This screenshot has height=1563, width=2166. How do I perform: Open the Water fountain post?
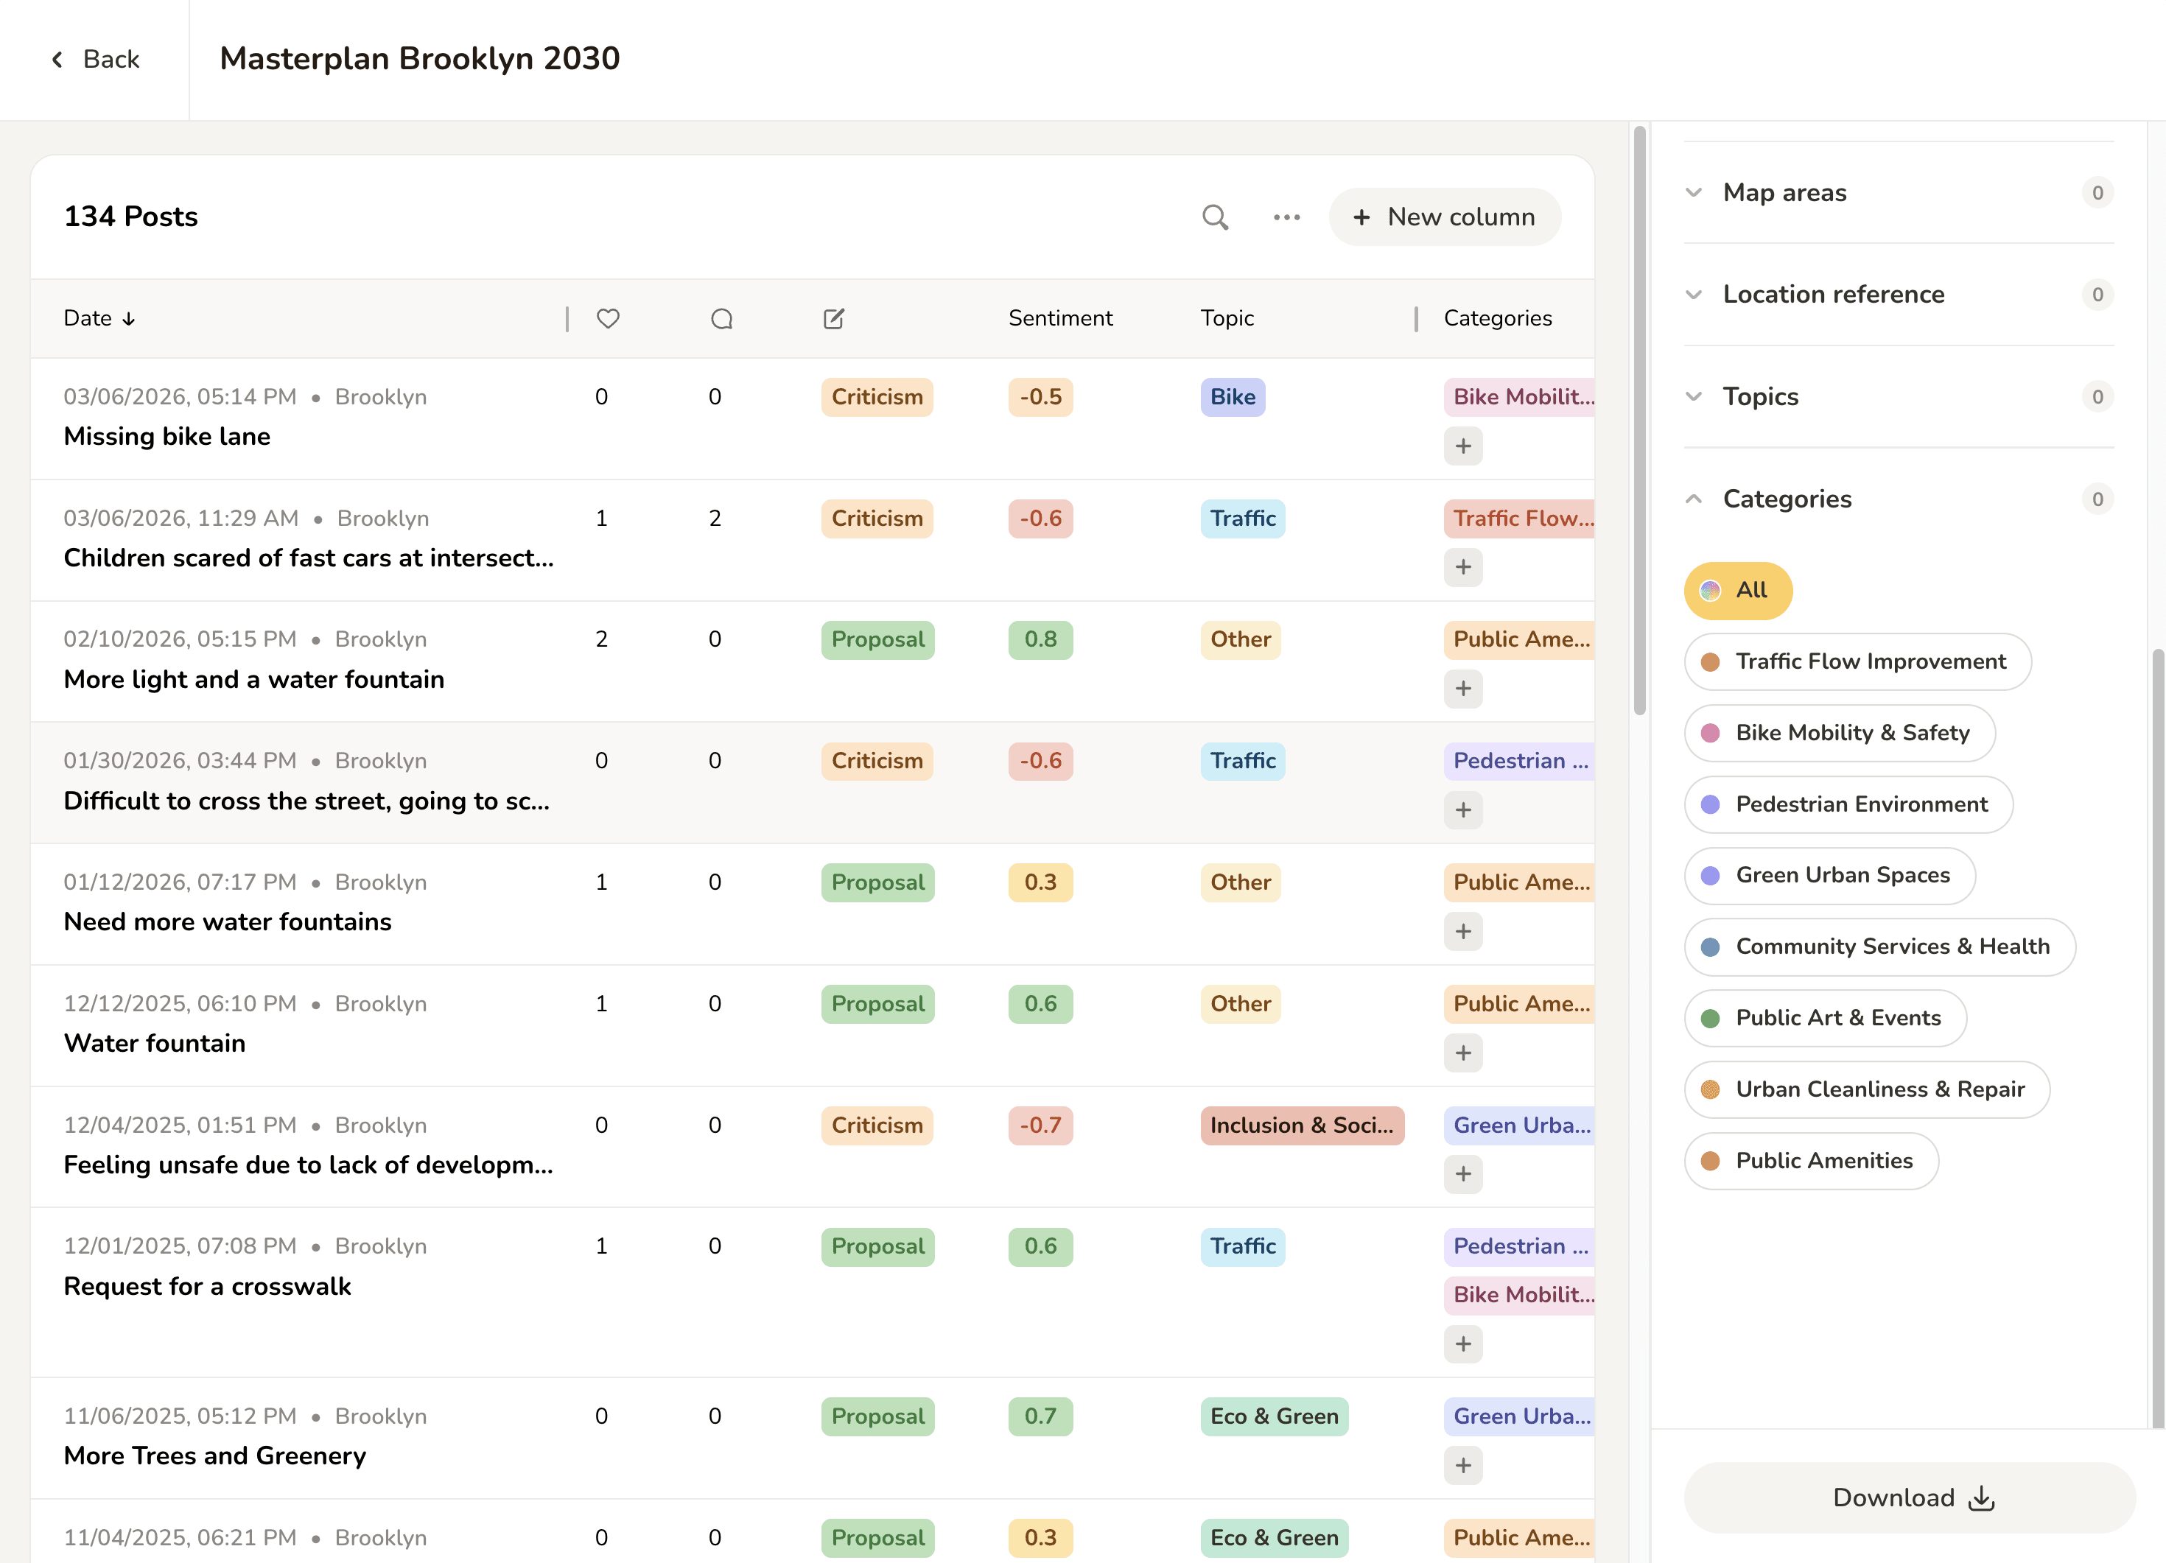[155, 1043]
